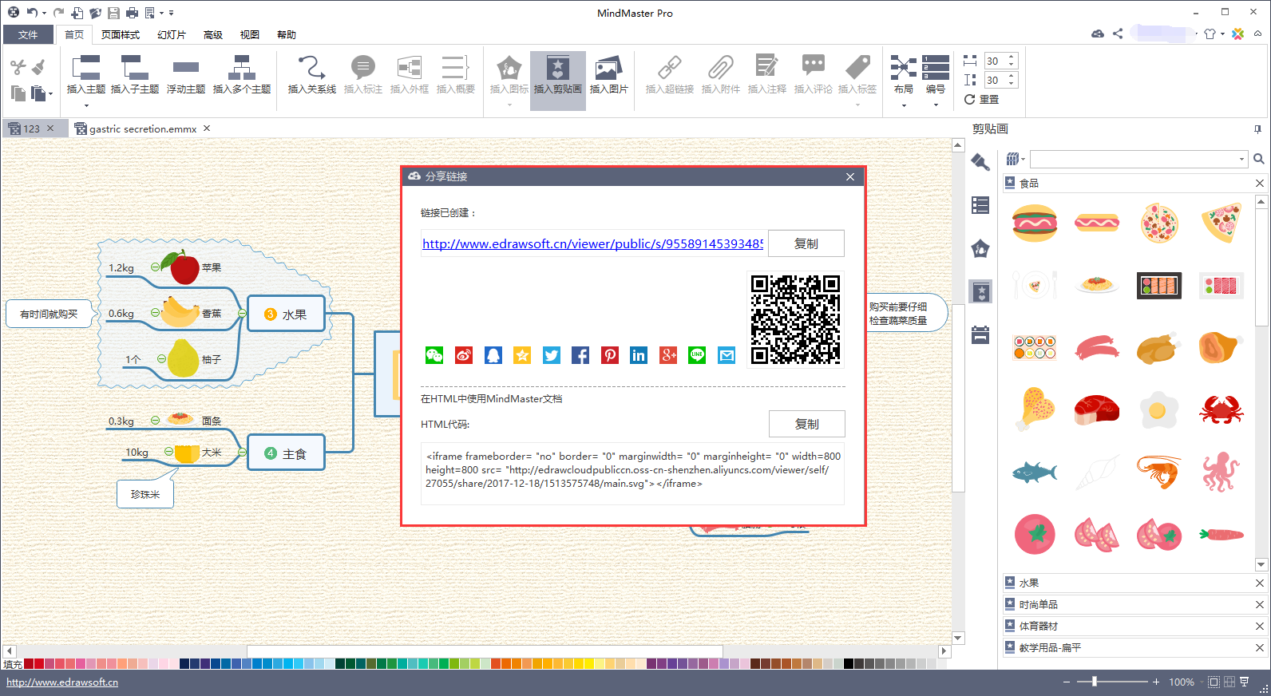Click the QR code in the share dialog

[795, 319]
